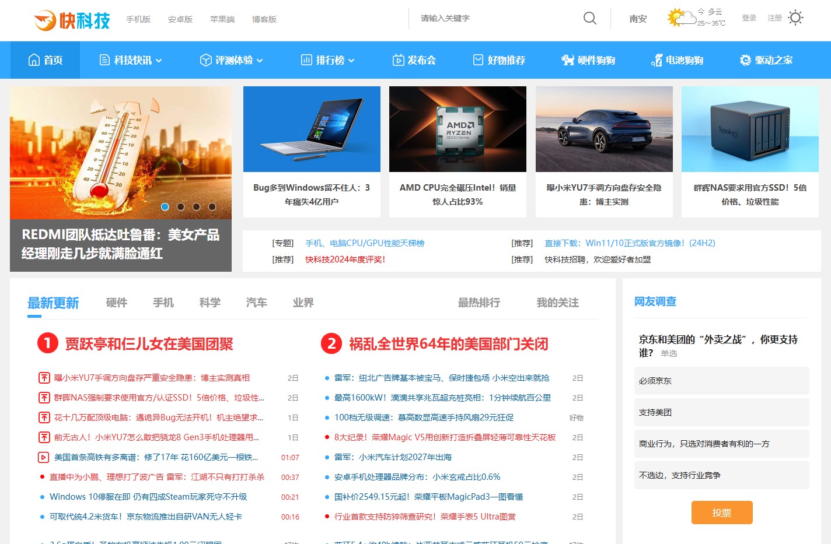Screen dimensions: 831x544
Task: Click the bag icon beside 好物推荐
Action: [x=478, y=60]
